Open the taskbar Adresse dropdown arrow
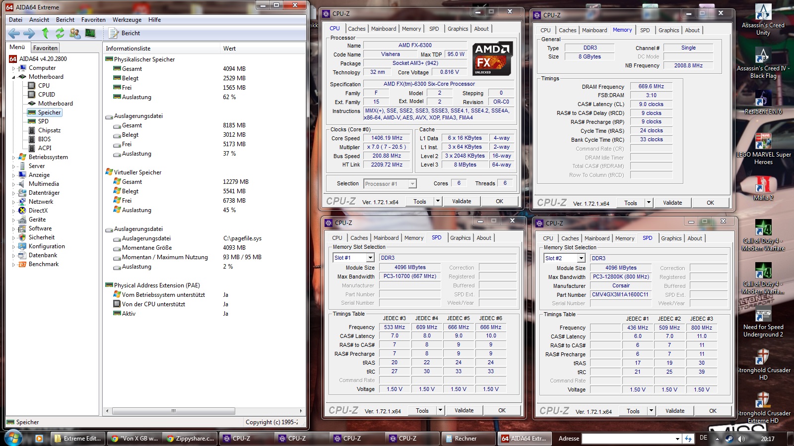This screenshot has width=794, height=446. click(x=677, y=439)
